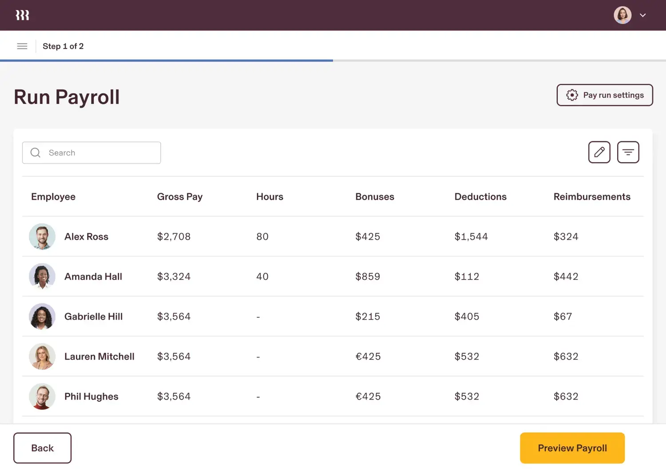Click Alex Ross's profile photo

click(42, 236)
